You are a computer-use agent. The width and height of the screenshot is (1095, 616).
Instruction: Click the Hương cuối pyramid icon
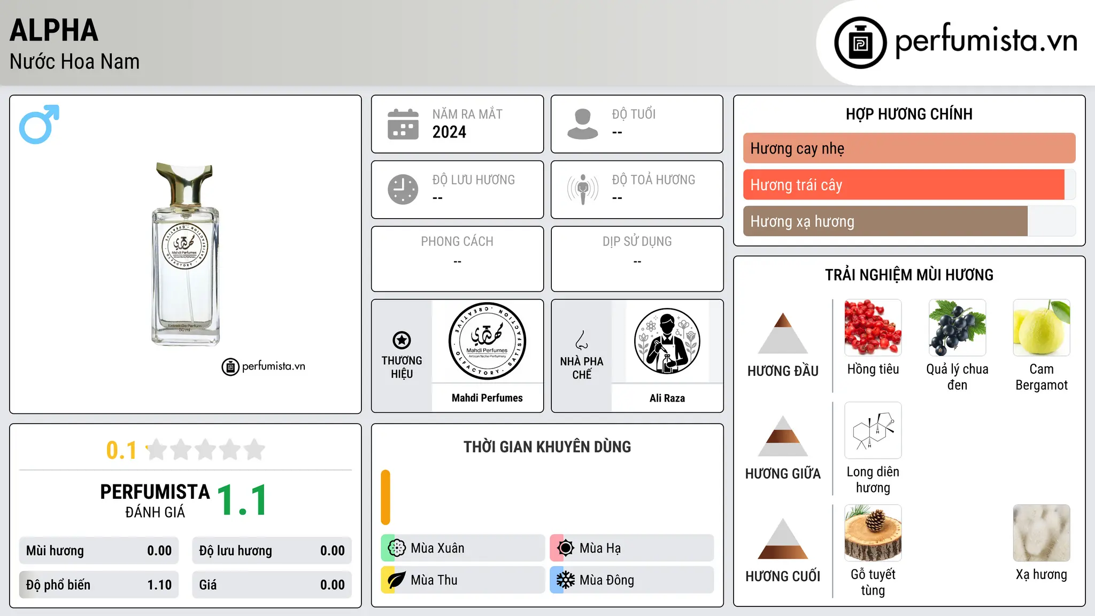pos(783,538)
